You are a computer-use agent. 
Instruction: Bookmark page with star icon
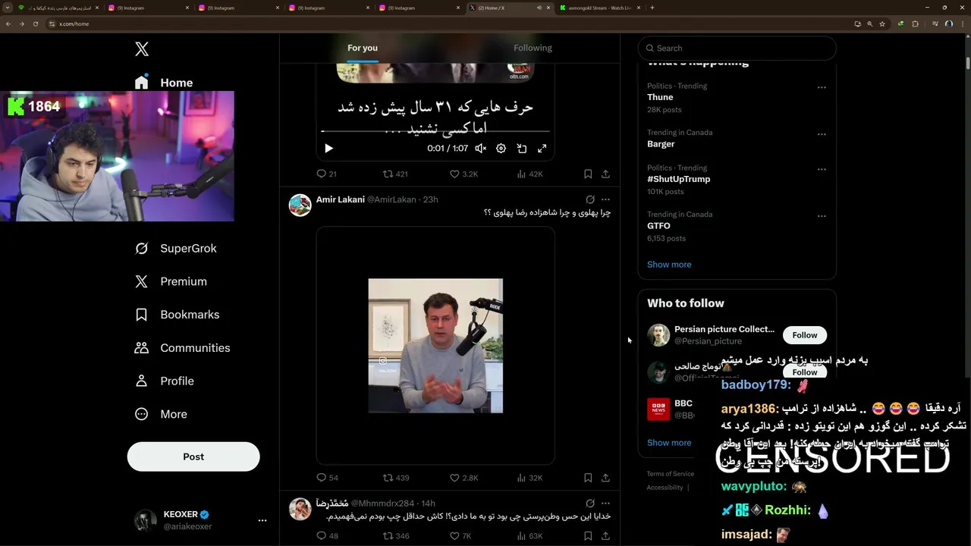(882, 24)
